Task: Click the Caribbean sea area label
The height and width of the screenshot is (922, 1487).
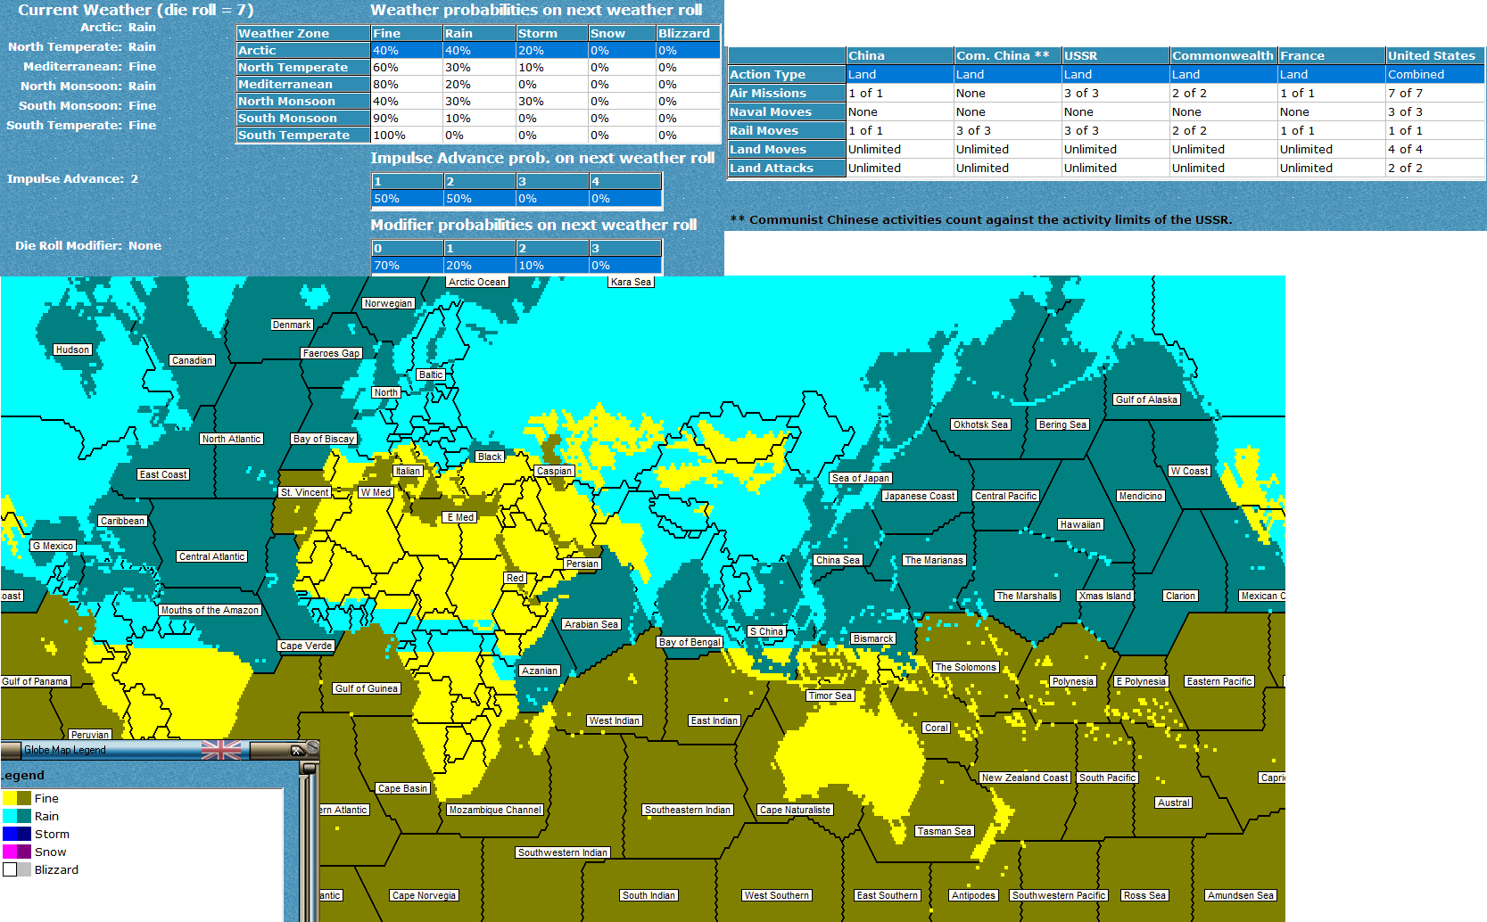Action: 122,521
